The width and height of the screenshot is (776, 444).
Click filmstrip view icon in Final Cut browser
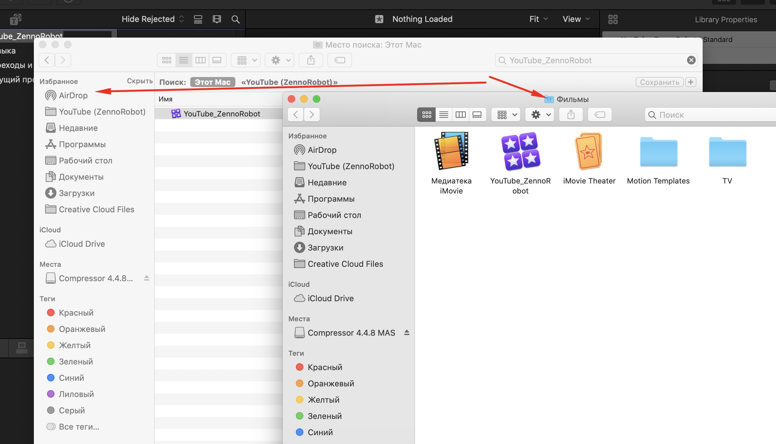click(217, 19)
